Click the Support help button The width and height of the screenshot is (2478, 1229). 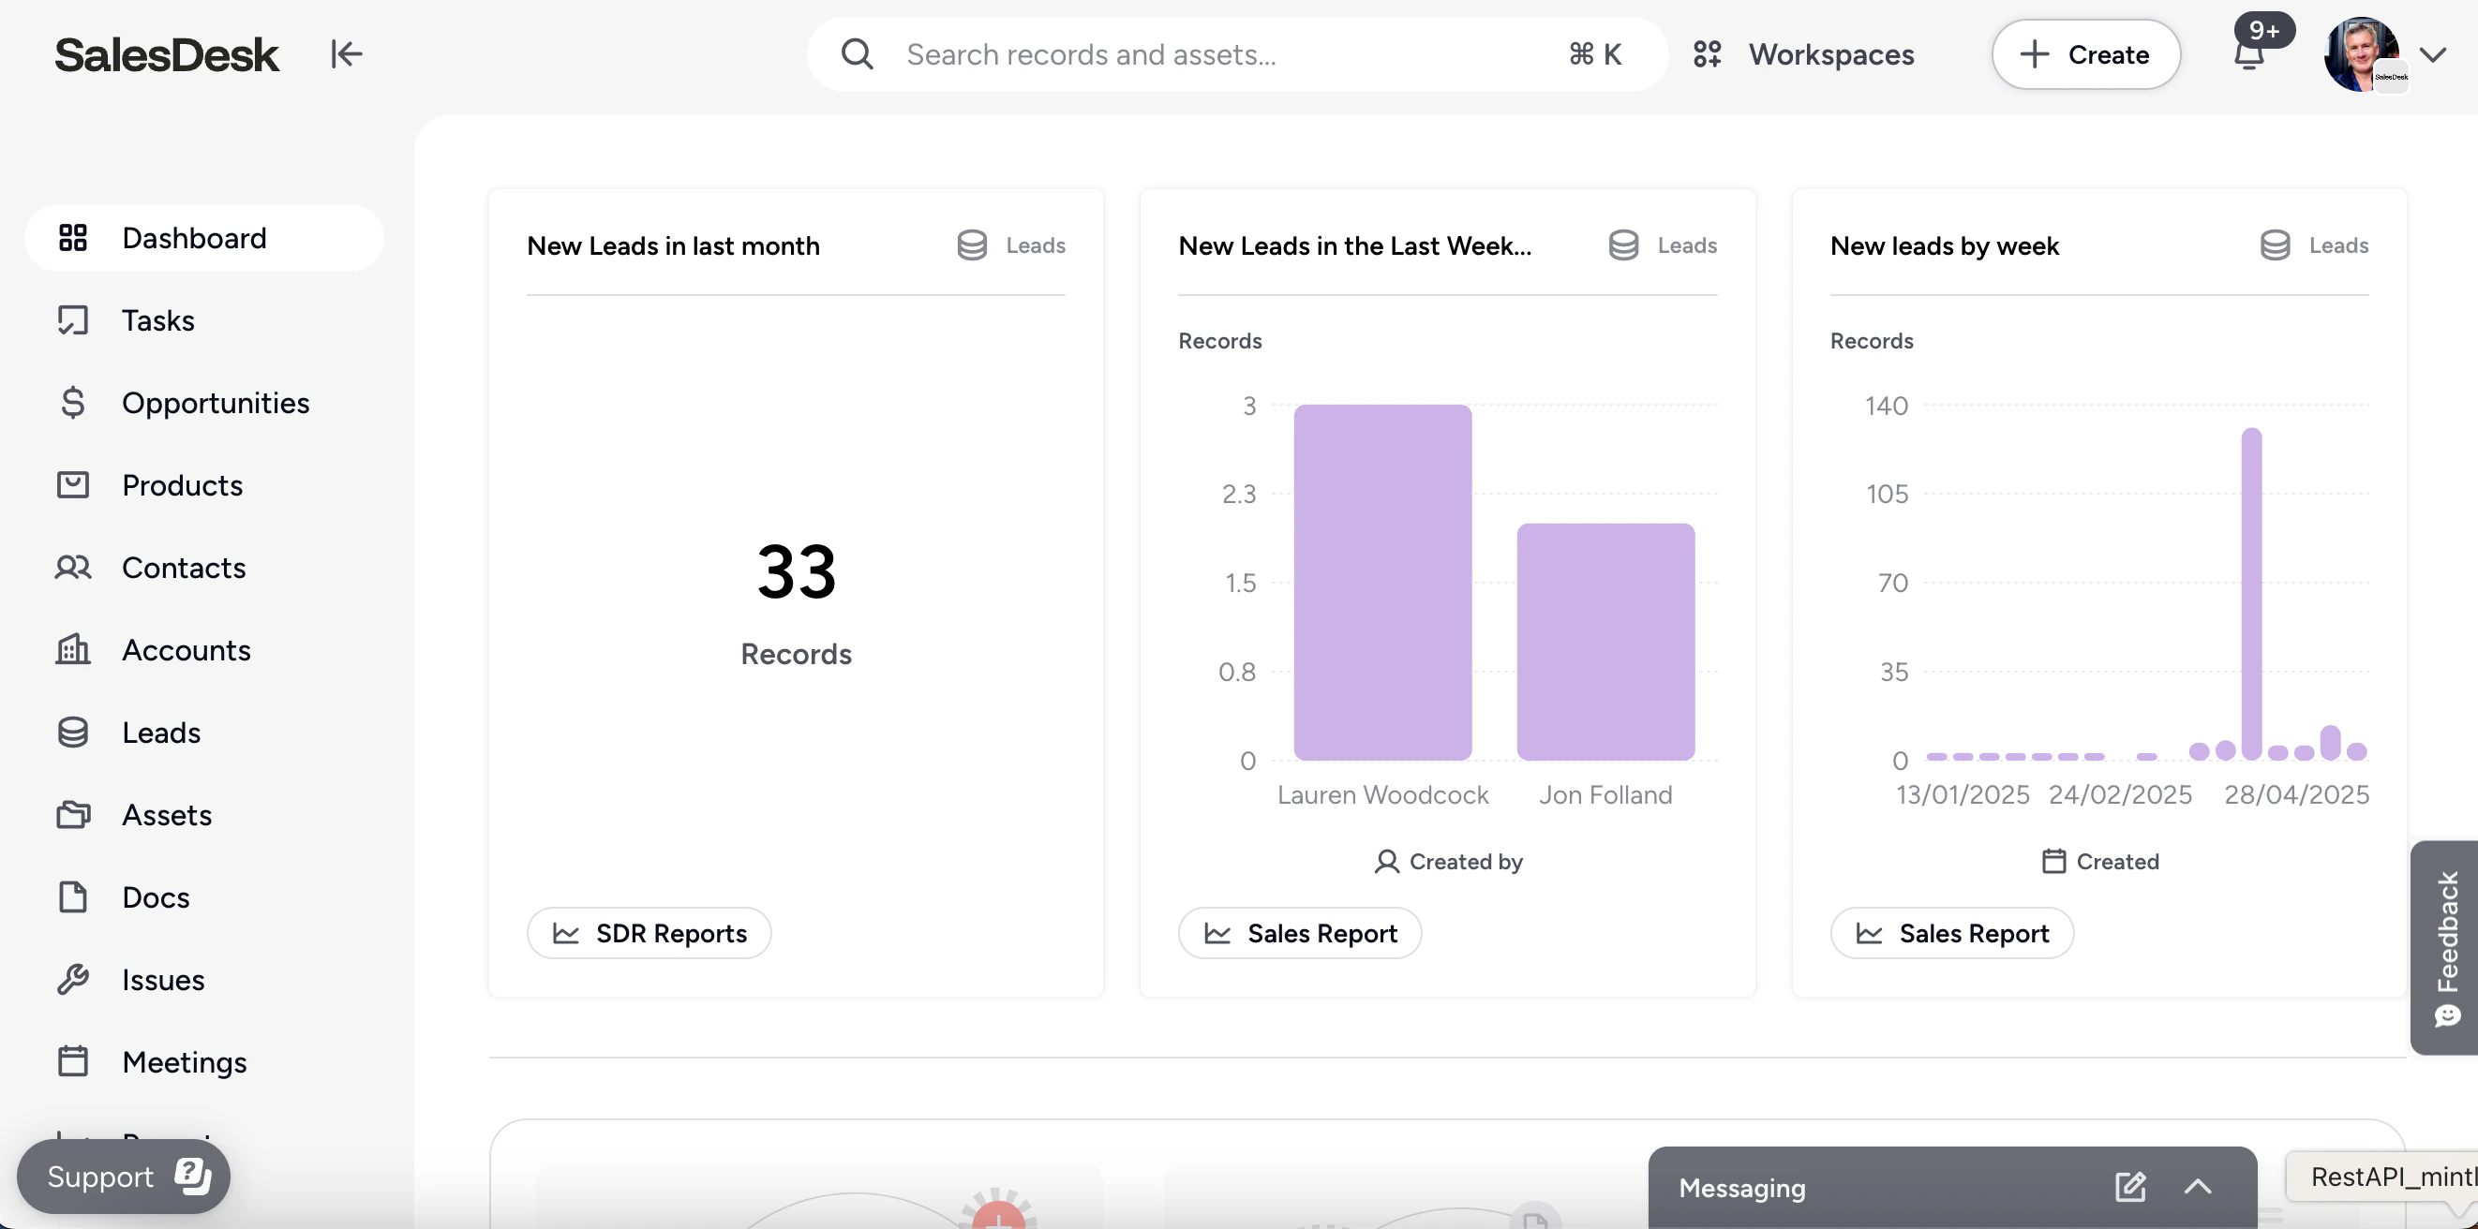(123, 1177)
